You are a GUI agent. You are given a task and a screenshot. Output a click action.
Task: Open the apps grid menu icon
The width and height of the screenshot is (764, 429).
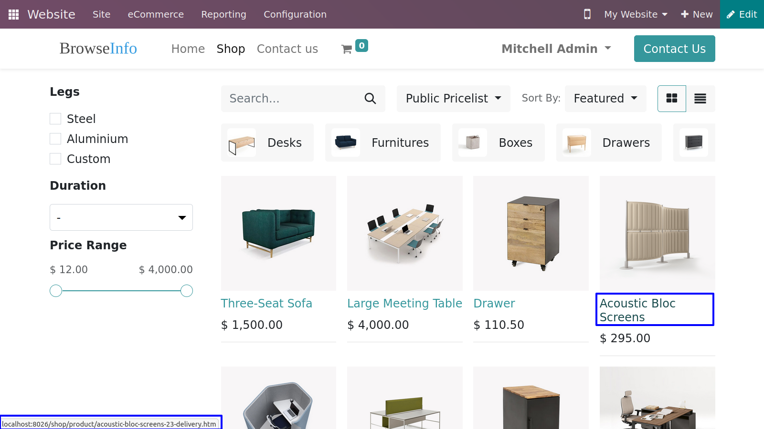(13, 14)
